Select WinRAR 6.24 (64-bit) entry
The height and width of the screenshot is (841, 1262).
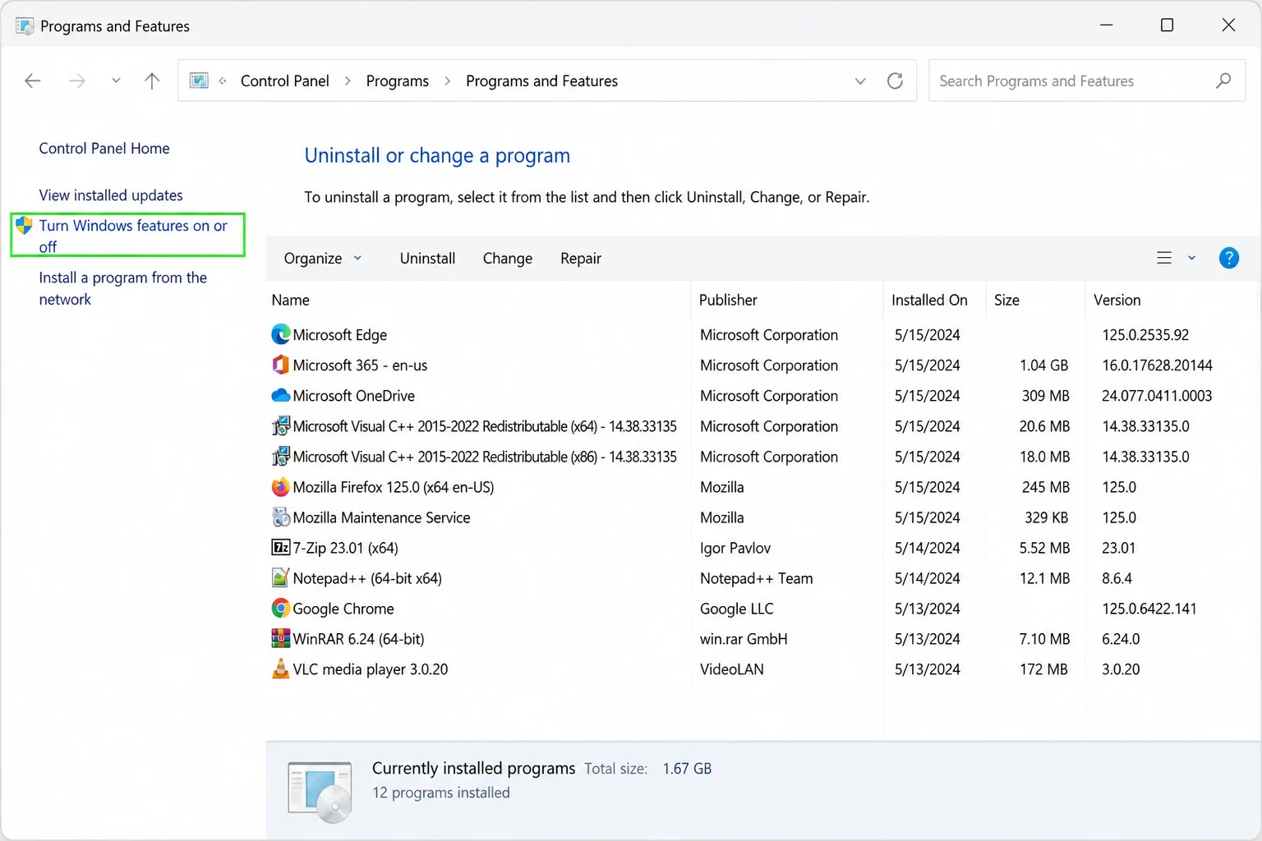coord(358,638)
